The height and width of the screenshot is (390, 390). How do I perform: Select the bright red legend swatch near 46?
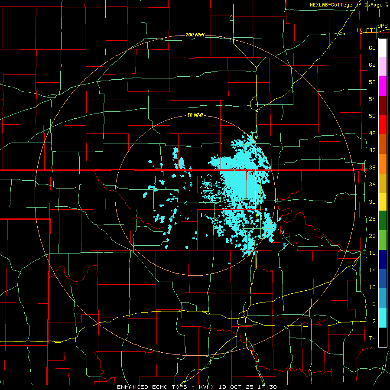point(383,125)
